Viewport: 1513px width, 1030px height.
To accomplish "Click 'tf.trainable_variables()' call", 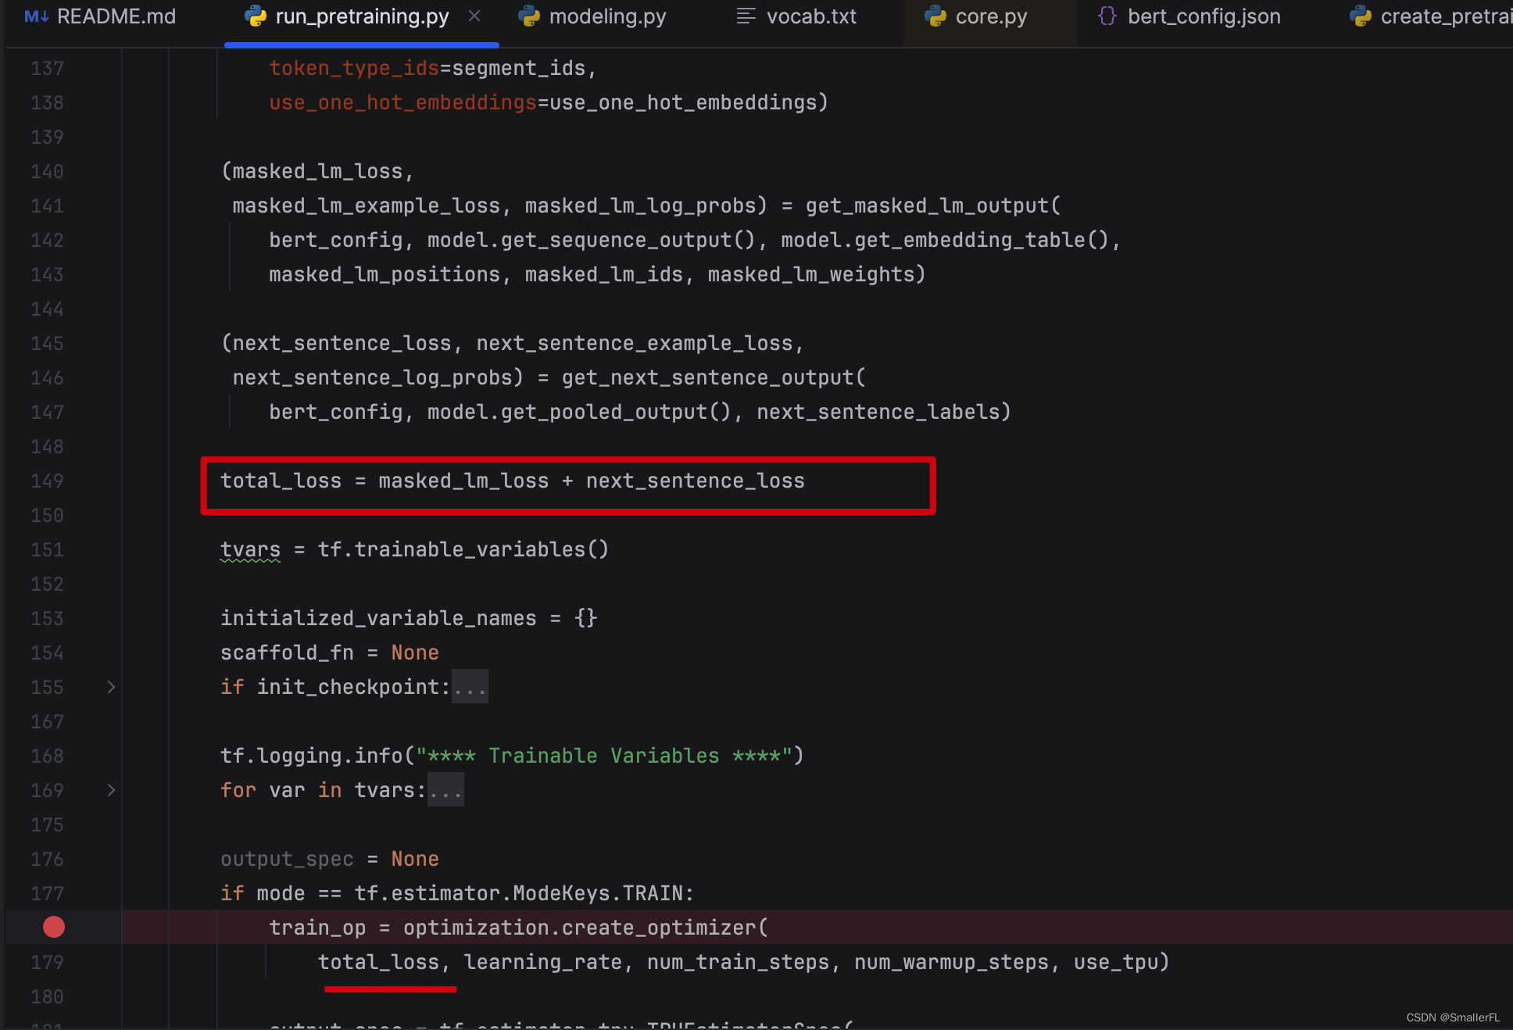I will pos(463,549).
